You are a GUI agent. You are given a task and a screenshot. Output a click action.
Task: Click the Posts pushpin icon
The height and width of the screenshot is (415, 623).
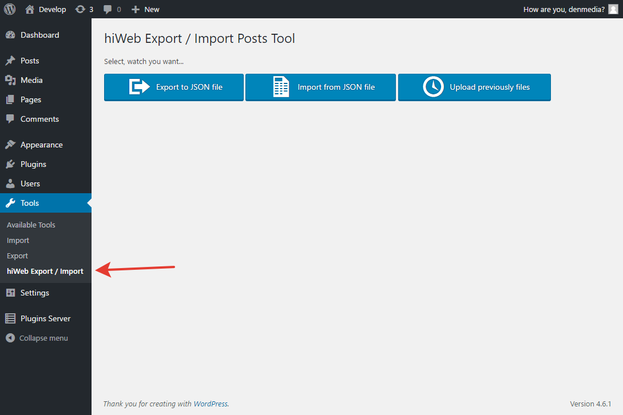(10, 61)
